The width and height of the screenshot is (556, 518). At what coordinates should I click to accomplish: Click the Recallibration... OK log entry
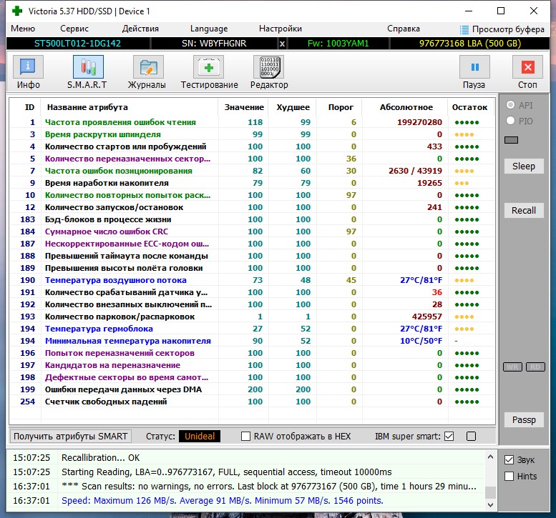(x=101, y=458)
